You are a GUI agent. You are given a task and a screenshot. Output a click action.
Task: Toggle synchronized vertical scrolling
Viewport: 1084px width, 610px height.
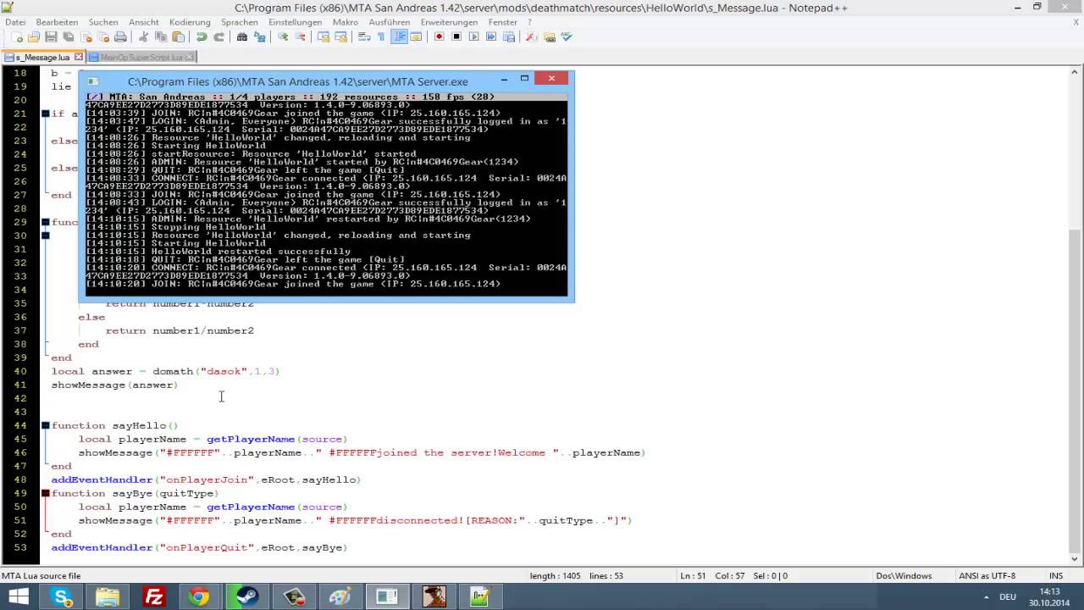(x=324, y=37)
